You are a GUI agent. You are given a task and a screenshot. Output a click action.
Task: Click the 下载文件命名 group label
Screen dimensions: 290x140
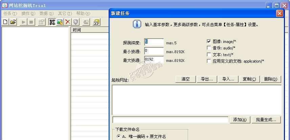[128, 130]
